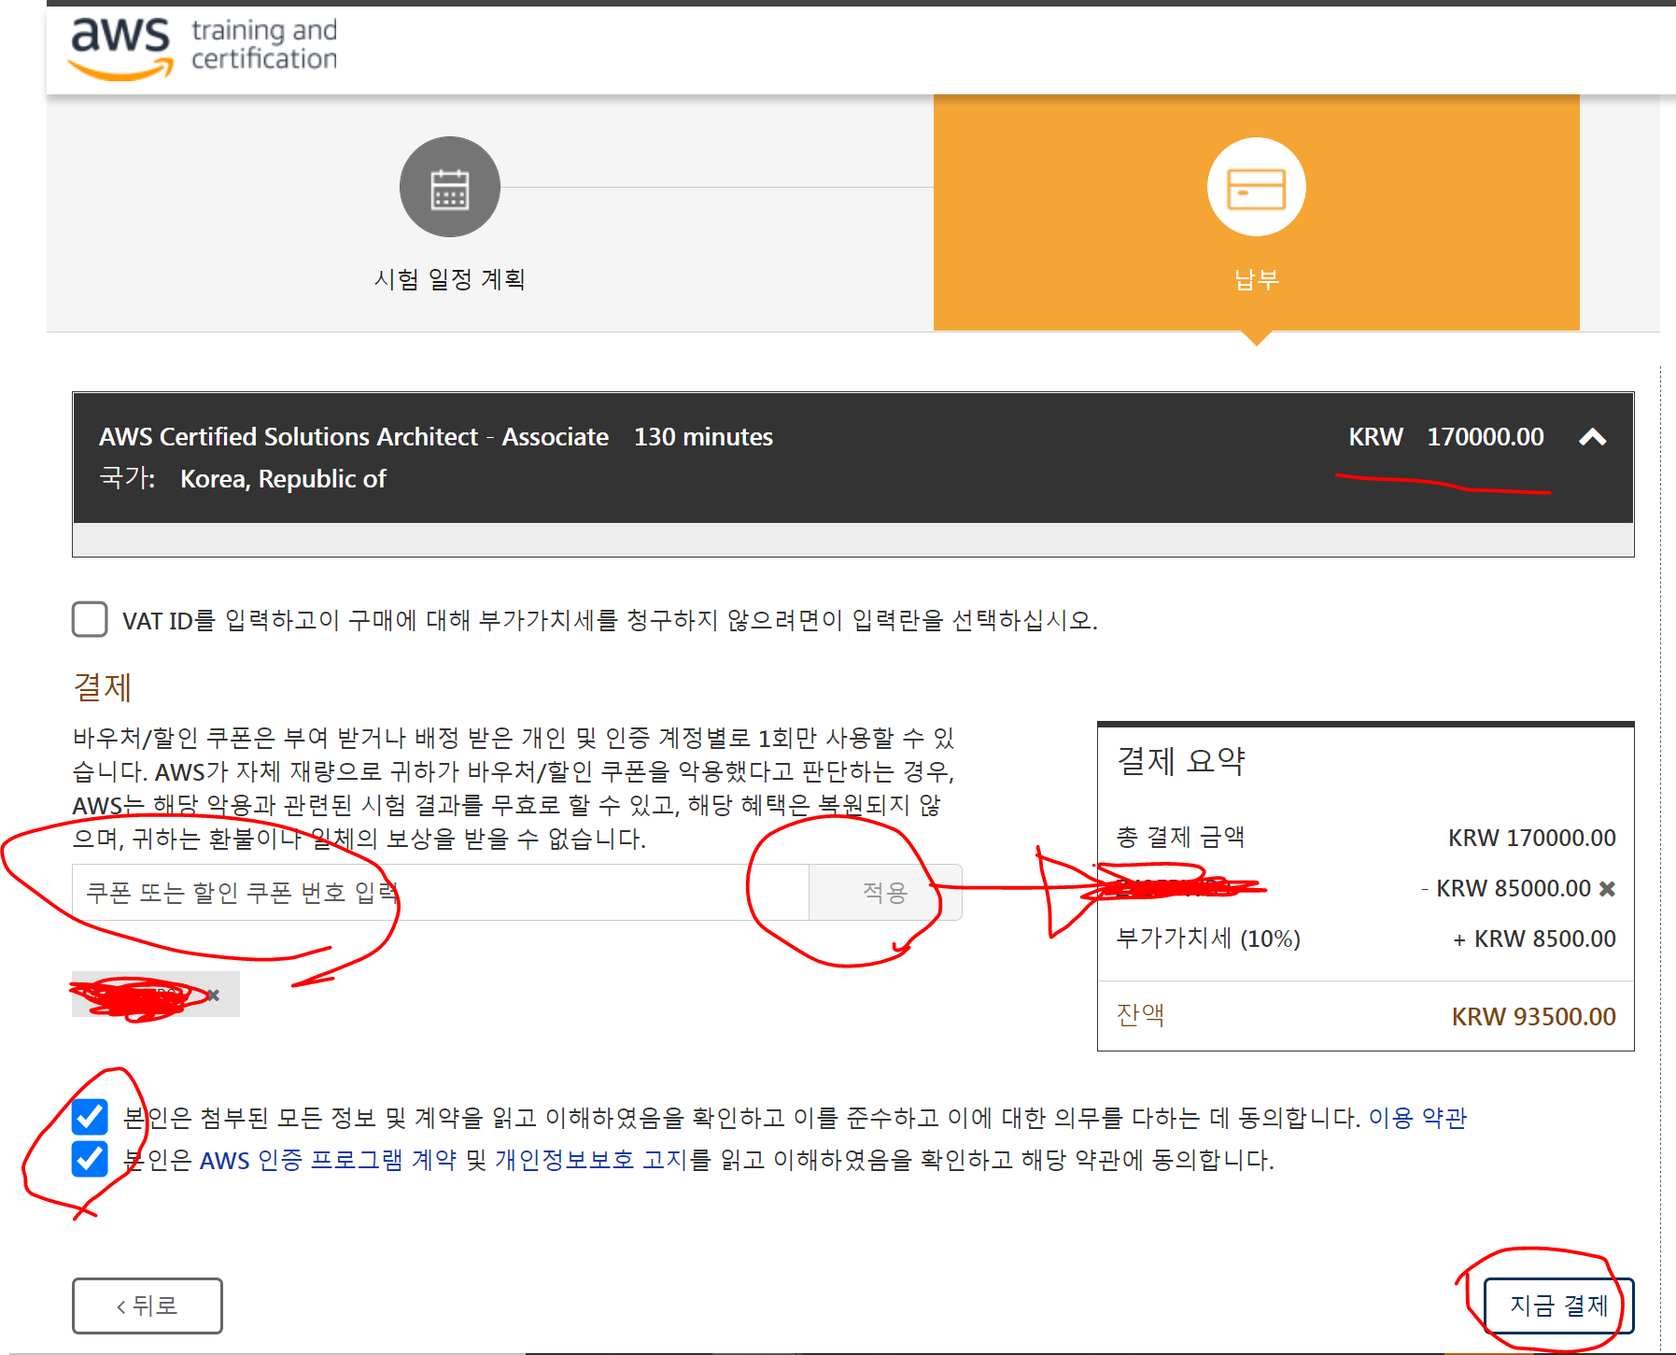Click the calendar exam scheduling step icon

(x=450, y=187)
